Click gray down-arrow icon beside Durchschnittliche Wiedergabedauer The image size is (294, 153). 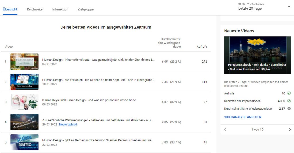pos(289,108)
